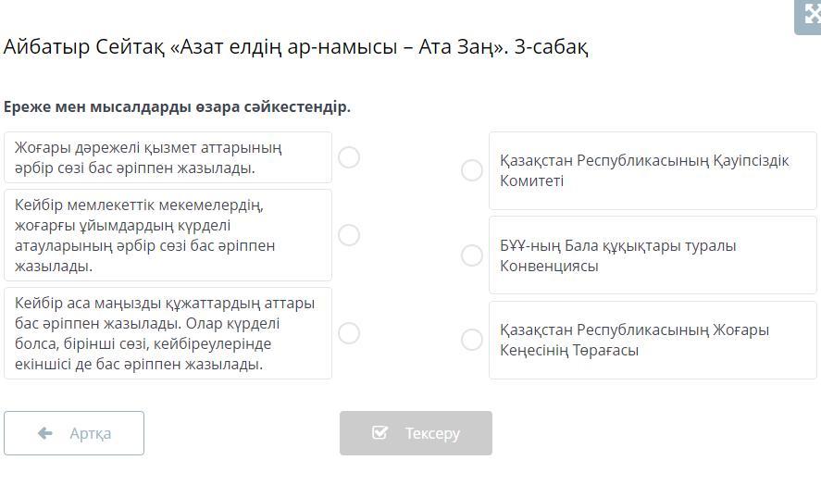The width and height of the screenshot is (821, 485).
Task: Click the 'Кейбір аса маңызды құжаттардың' rule card
Action: click(x=168, y=333)
